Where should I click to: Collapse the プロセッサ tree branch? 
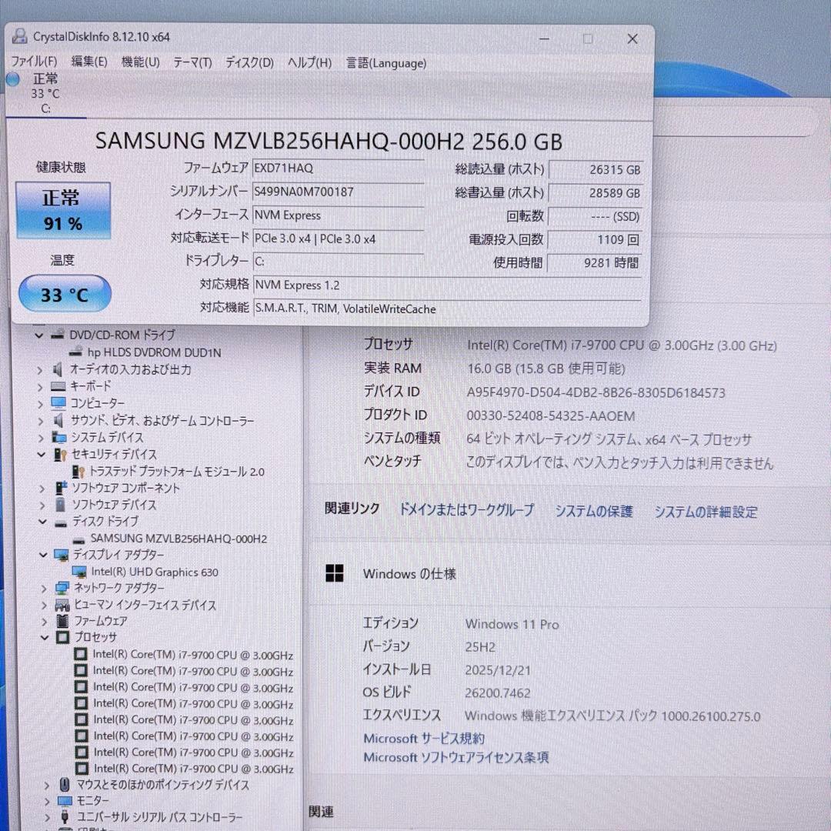pos(43,638)
